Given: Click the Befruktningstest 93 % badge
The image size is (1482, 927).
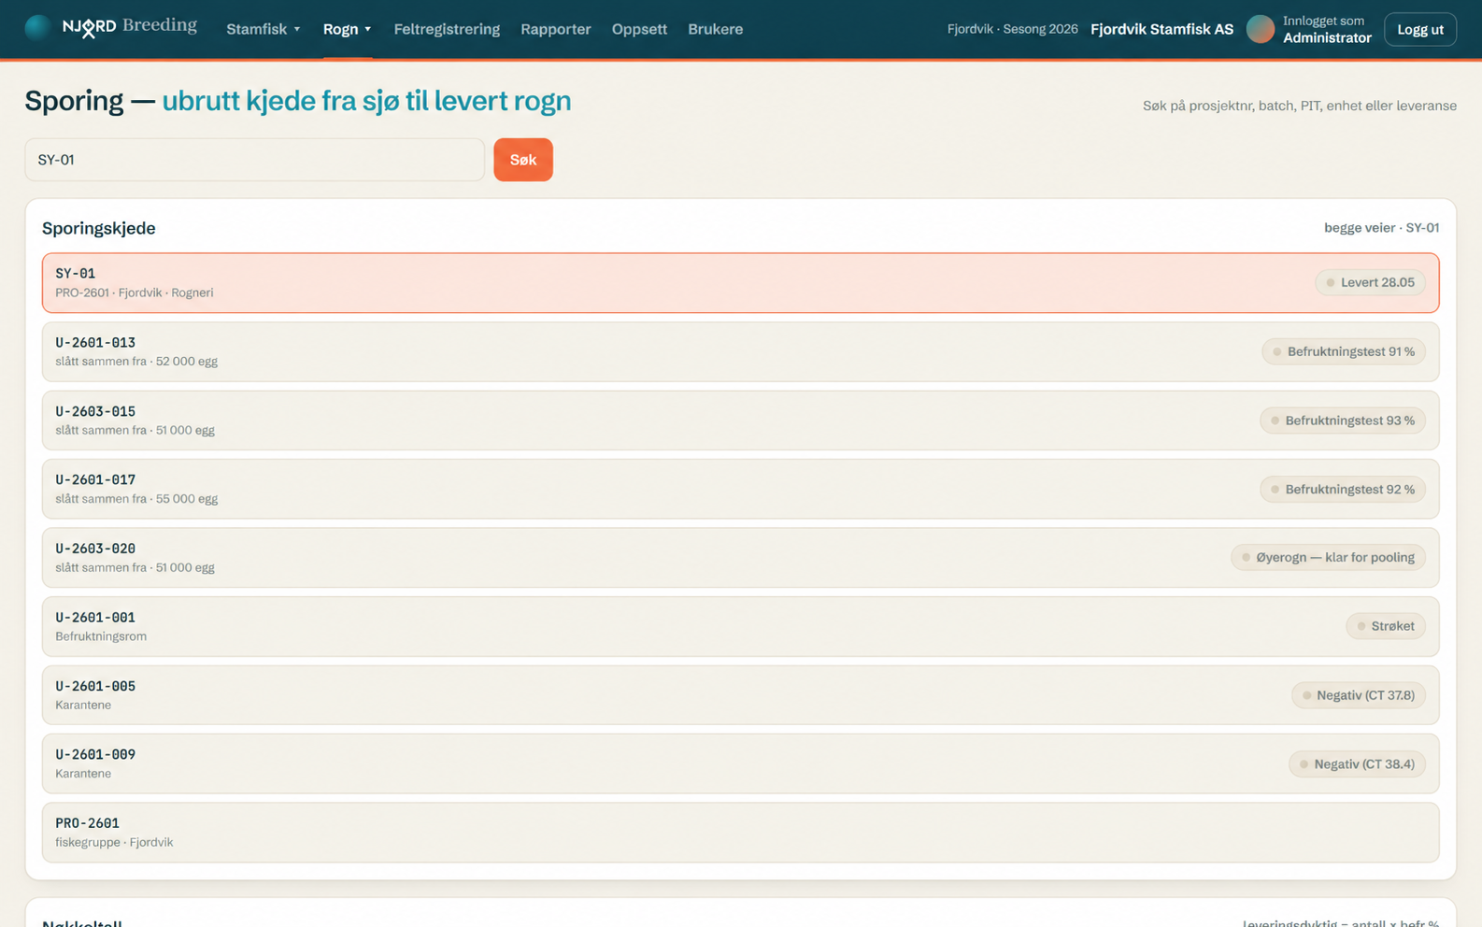Looking at the screenshot, I should tap(1343, 421).
